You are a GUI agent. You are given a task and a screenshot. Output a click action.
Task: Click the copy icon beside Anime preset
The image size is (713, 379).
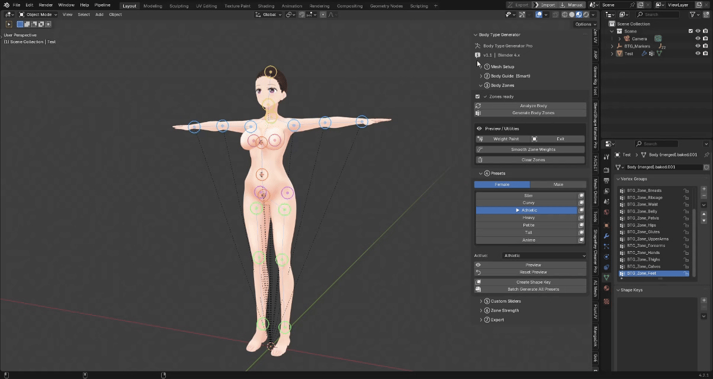[x=581, y=240]
